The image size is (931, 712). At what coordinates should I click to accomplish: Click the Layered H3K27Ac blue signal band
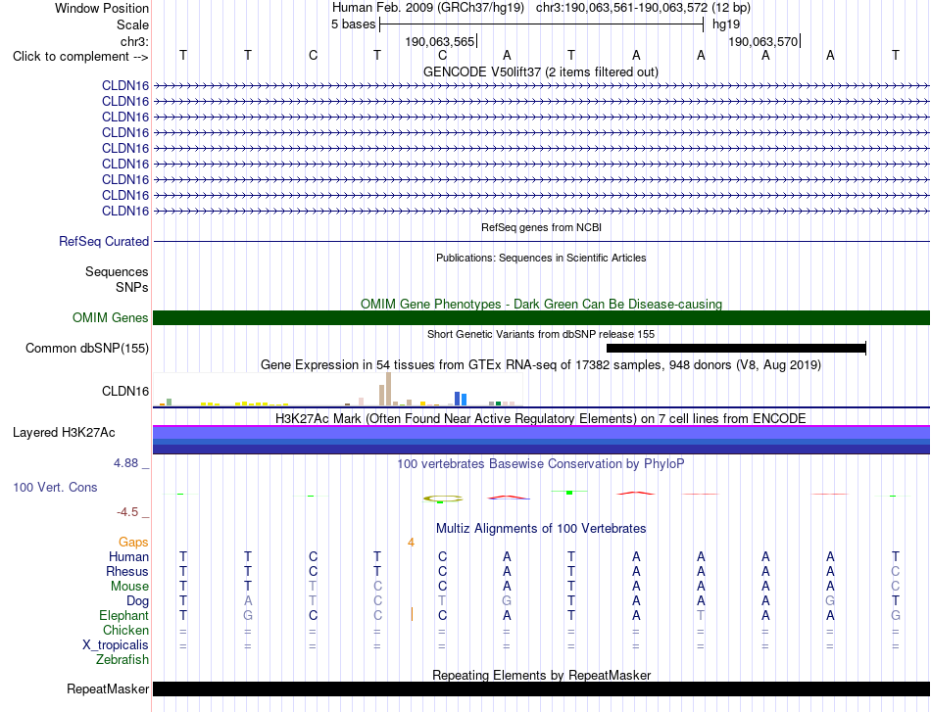[542, 440]
